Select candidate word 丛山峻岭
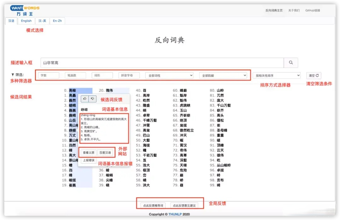 point(224,165)
